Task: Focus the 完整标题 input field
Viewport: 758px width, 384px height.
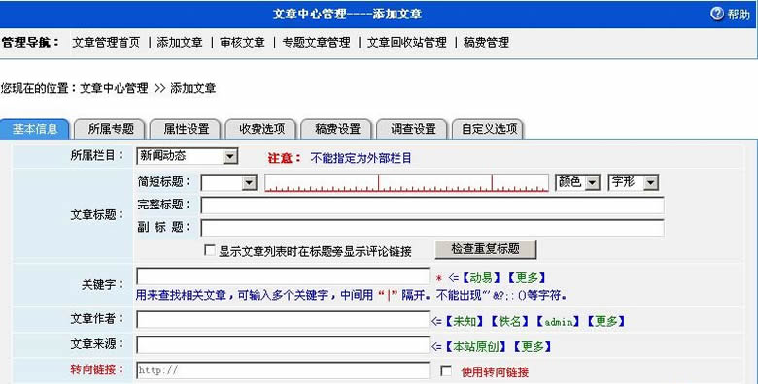Action: 432,206
